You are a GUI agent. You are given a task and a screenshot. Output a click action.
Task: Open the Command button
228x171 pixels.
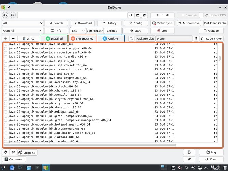[14, 159]
